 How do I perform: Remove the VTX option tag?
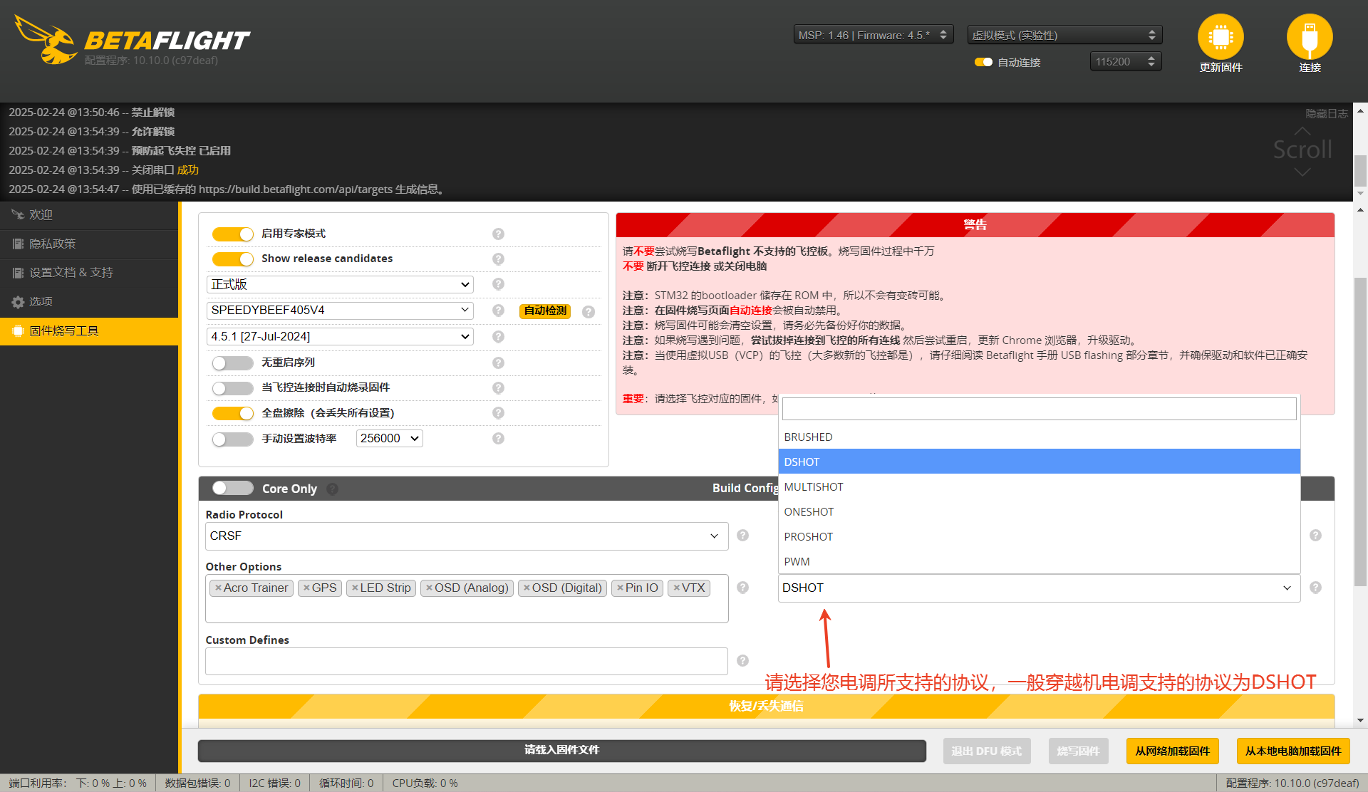point(676,588)
